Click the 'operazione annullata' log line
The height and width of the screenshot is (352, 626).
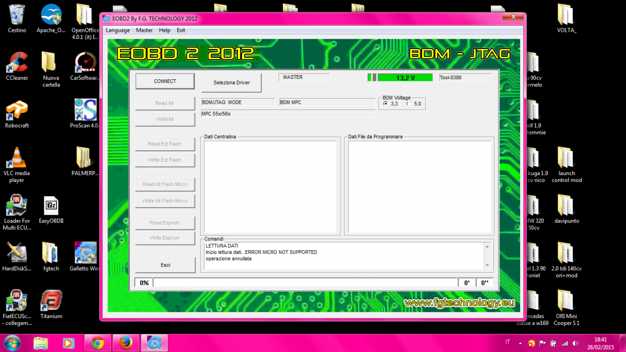(x=228, y=259)
